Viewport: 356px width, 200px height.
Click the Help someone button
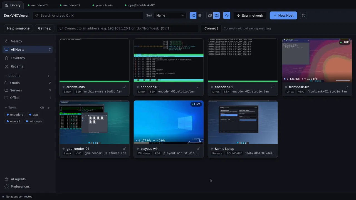[18, 28]
